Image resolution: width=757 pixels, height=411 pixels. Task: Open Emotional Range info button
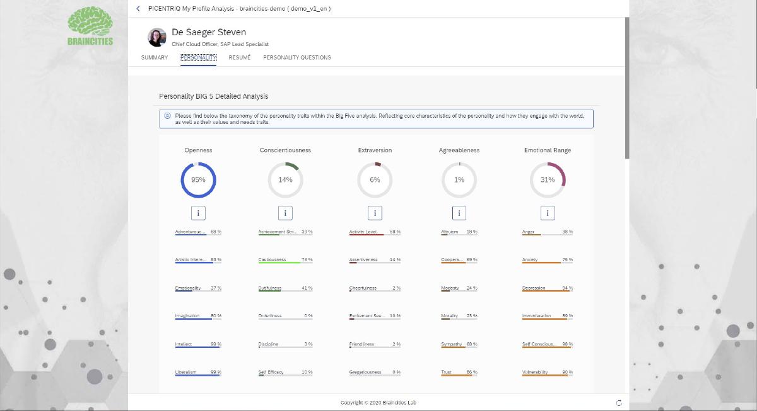click(548, 213)
